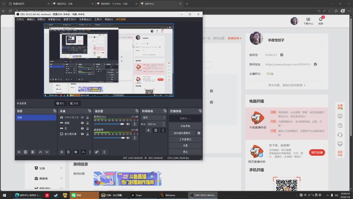Open 消息 notification bell
Image resolution: width=353 pixels, height=199 pixels.
coord(321,21)
